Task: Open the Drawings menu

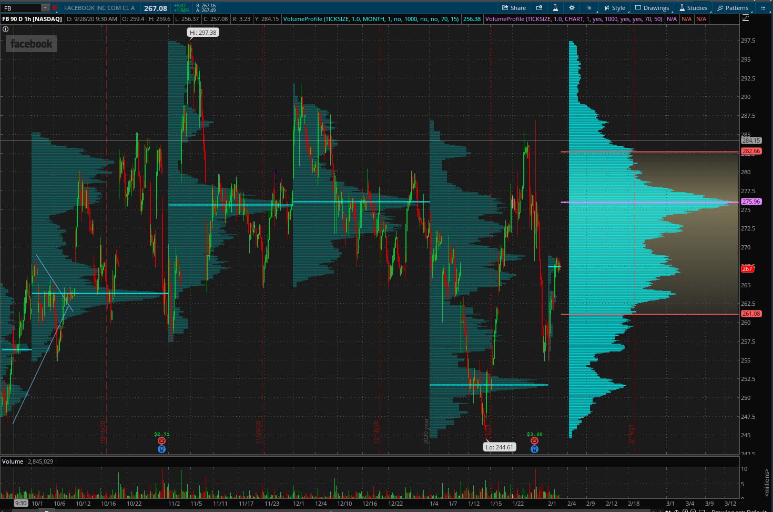Action: point(652,8)
